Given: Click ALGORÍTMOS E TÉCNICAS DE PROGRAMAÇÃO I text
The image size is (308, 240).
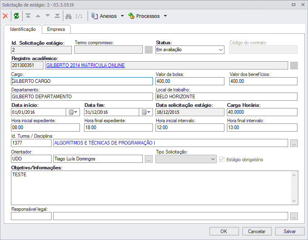Looking at the screenshot, I should (105, 143).
